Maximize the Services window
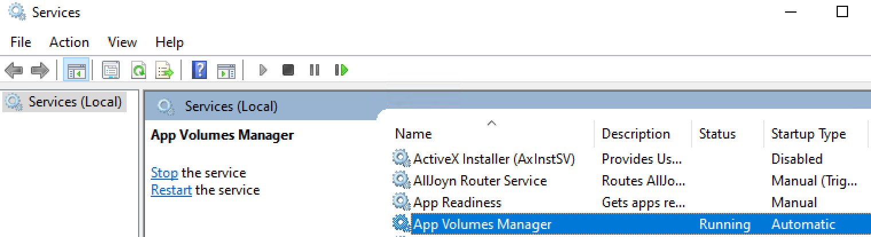The height and width of the screenshot is (237, 871). [842, 11]
